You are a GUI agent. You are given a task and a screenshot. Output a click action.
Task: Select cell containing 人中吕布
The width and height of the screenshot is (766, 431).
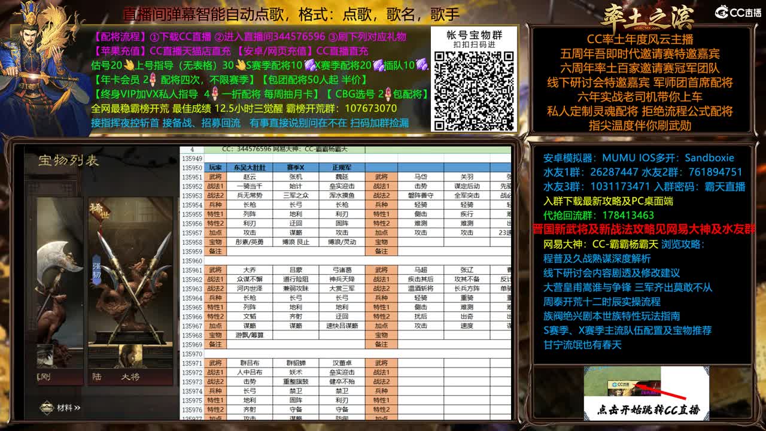click(249, 372)
